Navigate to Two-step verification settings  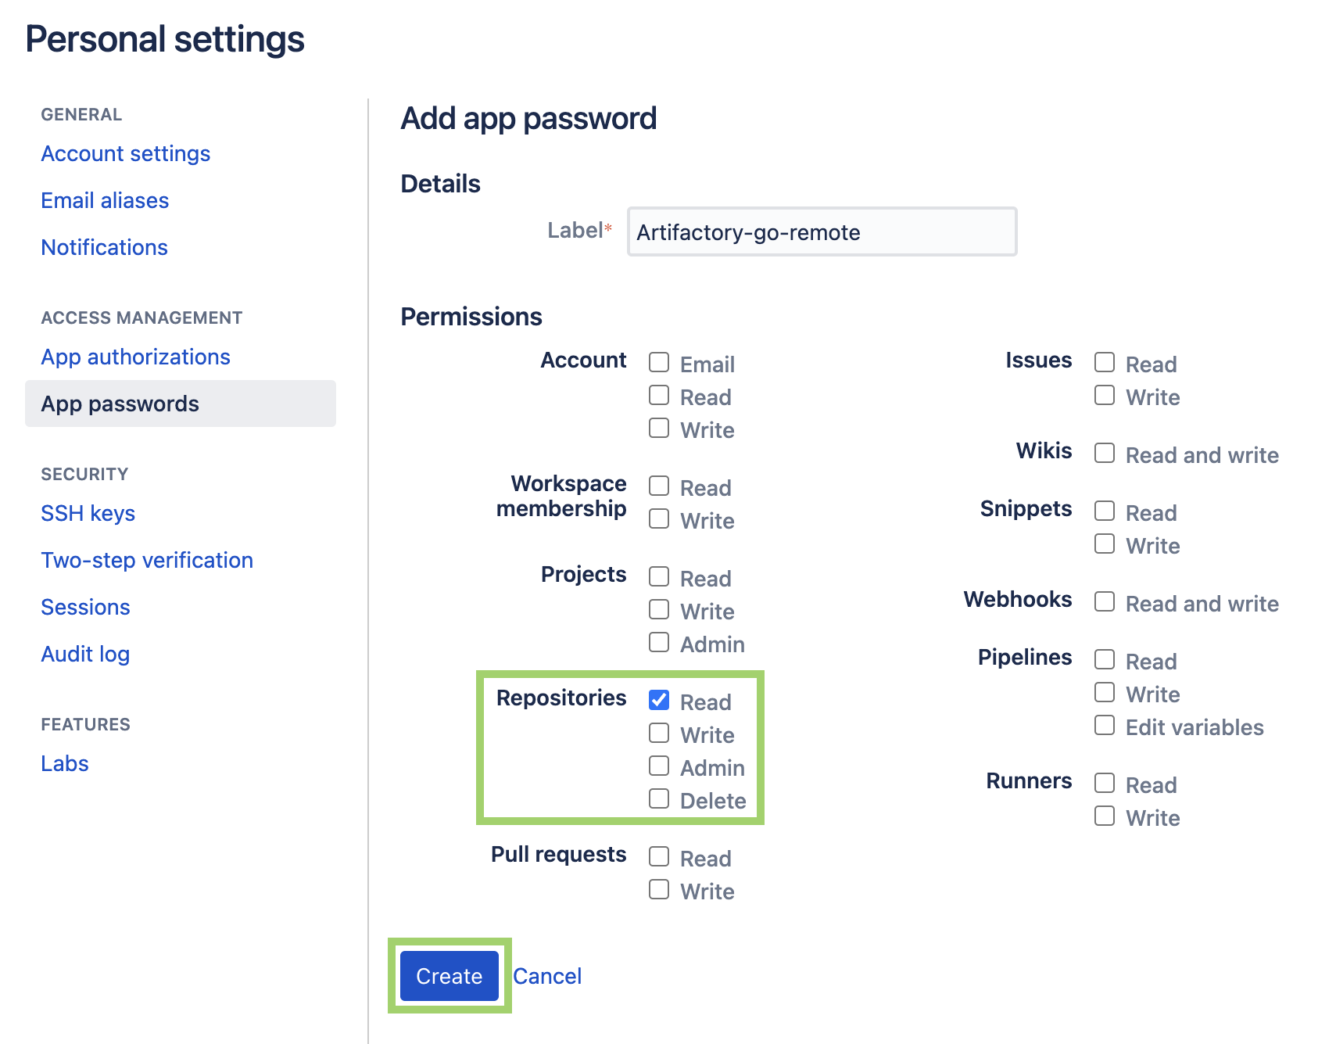[x=146, y=560]
